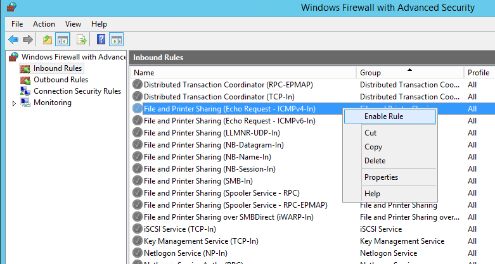Click status icon of Distributed Transaction Coordinator (RPC-EPMAP)
Image resolution: width=495 pixels, height=264 pixels.
pos(138,85)
